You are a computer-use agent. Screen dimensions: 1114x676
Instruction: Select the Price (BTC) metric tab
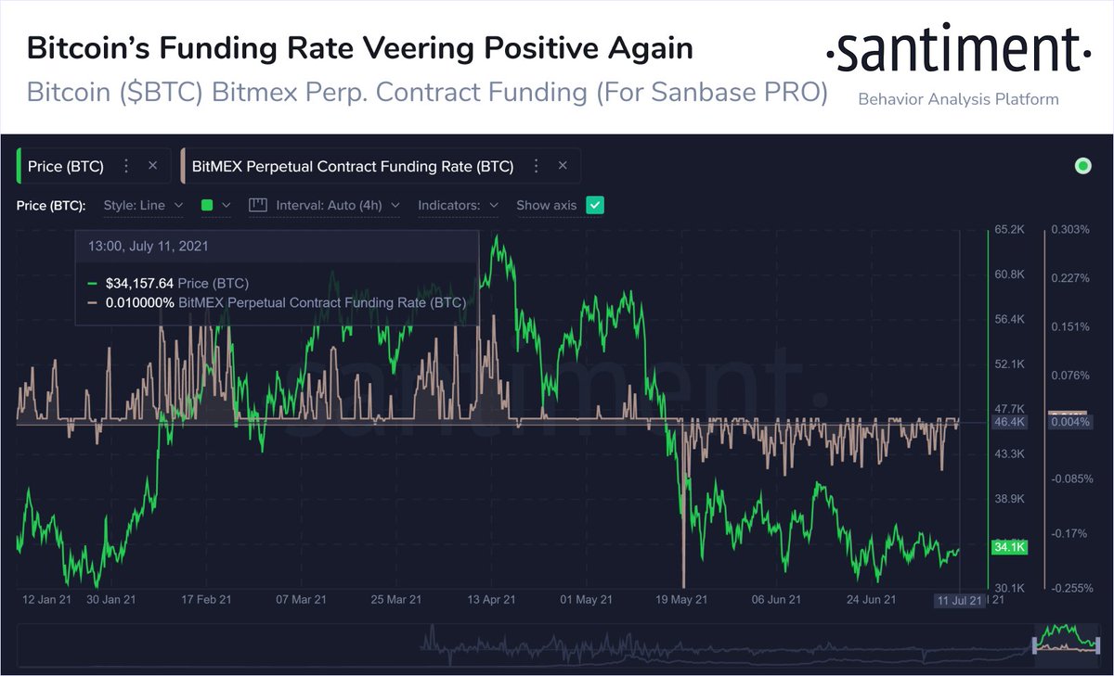(66, 167)
